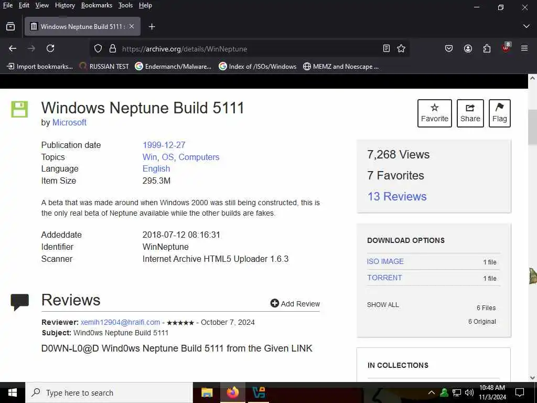
Task: Open the Help menu
Action: tap(145, 5)
